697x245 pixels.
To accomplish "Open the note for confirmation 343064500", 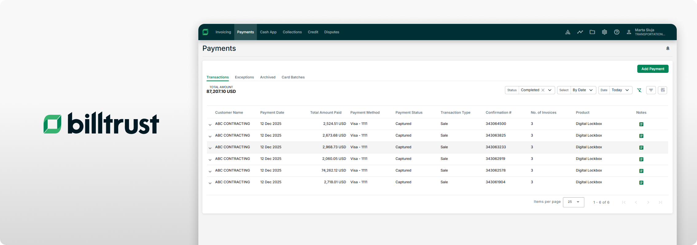I will [641, 124].
